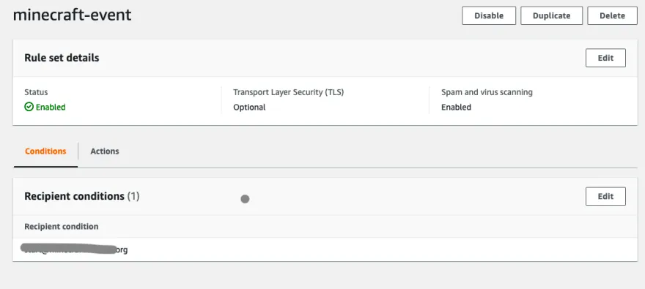This screenshot has height=289, width=645.
Task: Edit the Rule set details section
Action: (x=605, y=58)
